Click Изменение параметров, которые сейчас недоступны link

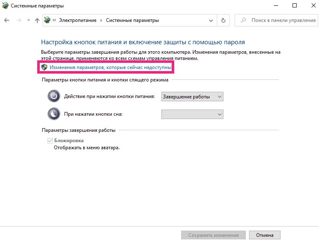[x=110, y=67]
